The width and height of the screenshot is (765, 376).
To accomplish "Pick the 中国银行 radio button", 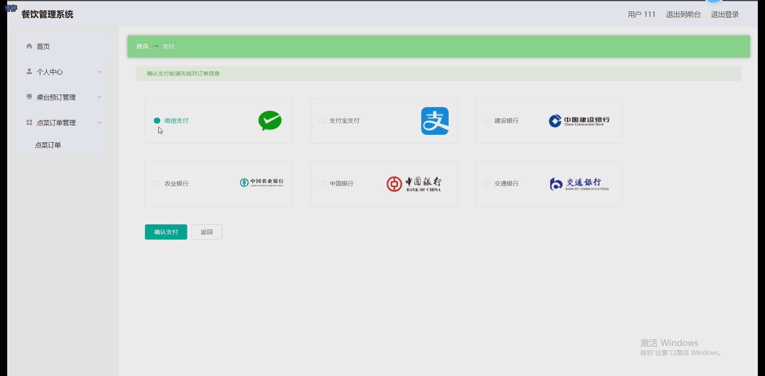I will click(x=322, y=184).
